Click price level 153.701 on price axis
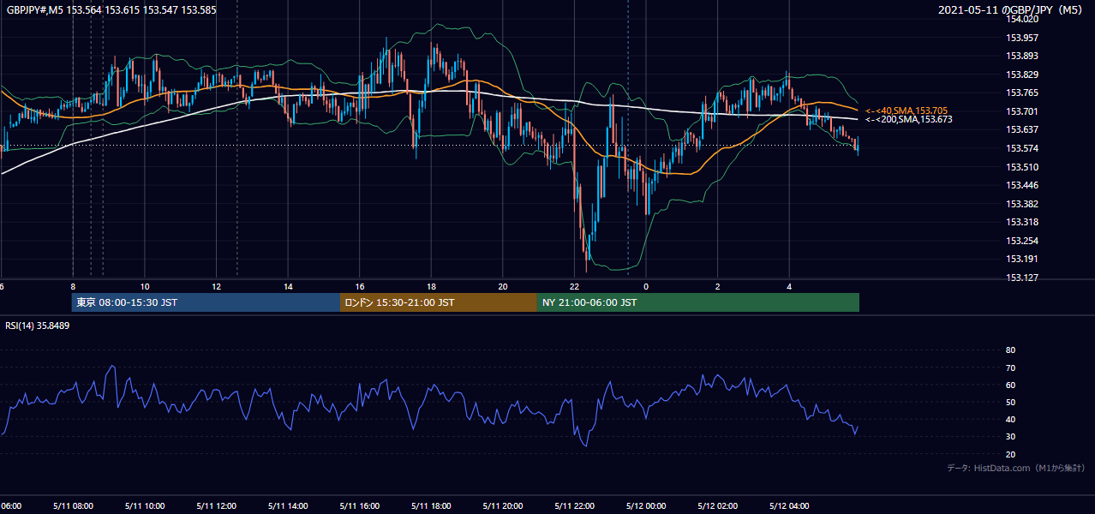This screenshot has width=1095, height=514. (1022, 111)
